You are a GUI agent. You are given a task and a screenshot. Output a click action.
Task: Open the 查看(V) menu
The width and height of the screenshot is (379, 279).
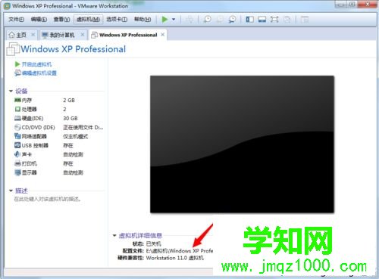click(x=61, y=20)
